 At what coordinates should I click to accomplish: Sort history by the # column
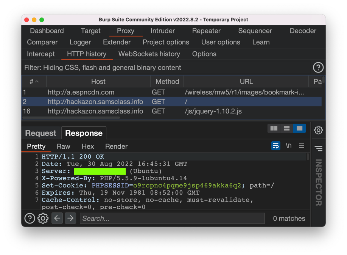tap(34, 82)
